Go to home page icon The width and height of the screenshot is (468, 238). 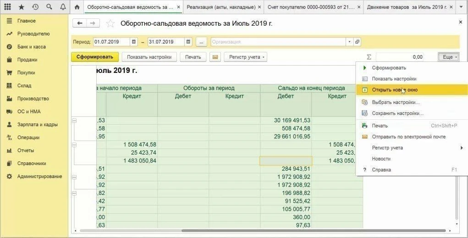(x=77, y=7)
